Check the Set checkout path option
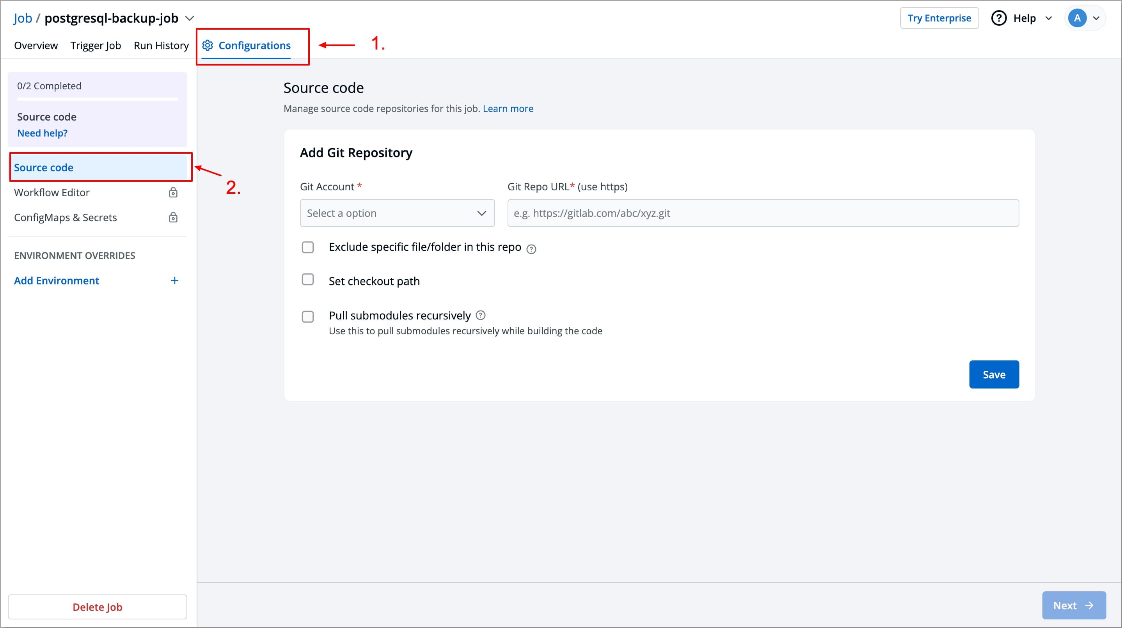Viewport: 1122px width, 628px height. point(308,280)
